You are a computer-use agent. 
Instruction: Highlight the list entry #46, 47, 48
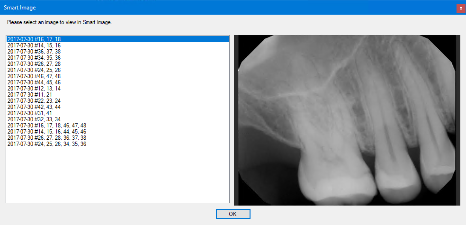click(x=34, y=76)
